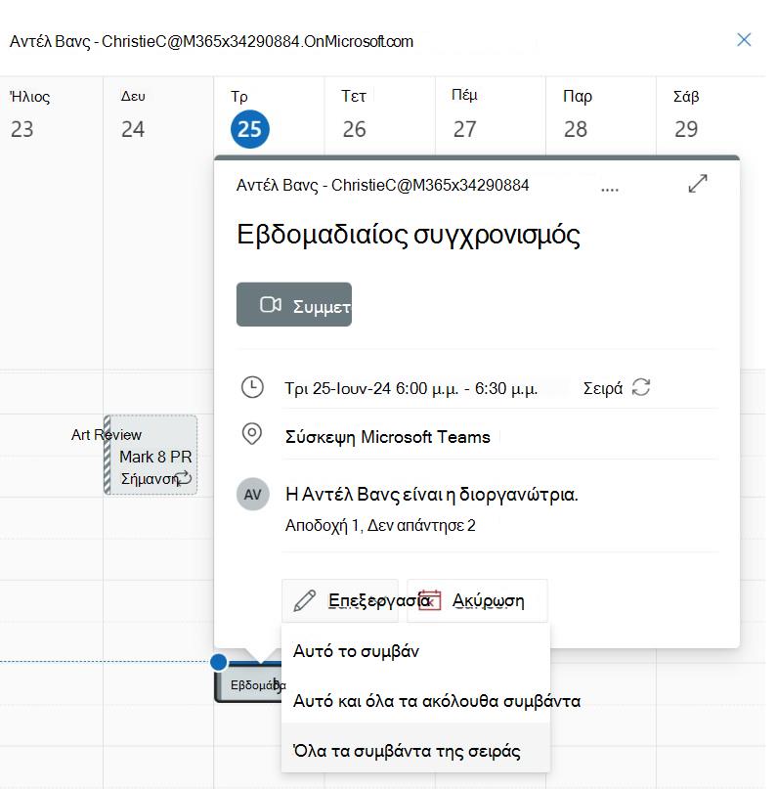Viewport: 777px width, 789px height.
Task: Click the recurring series icon next to Σειρά
Action: (641, 387)
